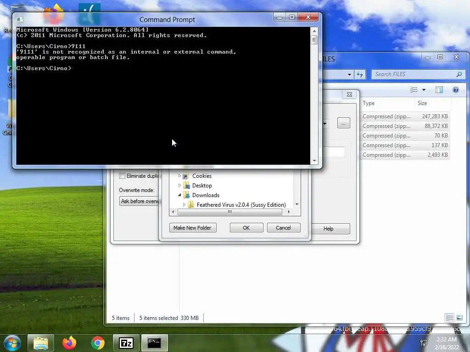Click the folder tree horizontal scrollbar thumb

(x=230, y=212)
